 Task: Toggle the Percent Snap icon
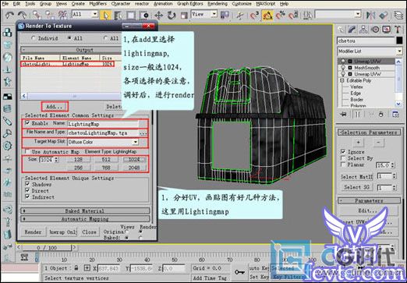coord(281,15)
